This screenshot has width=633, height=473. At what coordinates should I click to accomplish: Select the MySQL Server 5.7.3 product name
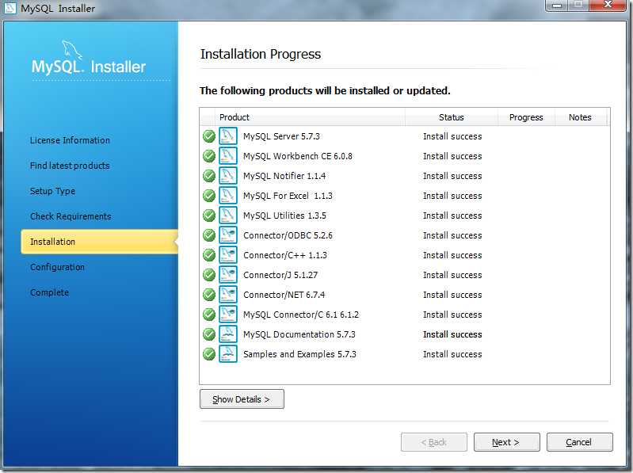[281, 136]
